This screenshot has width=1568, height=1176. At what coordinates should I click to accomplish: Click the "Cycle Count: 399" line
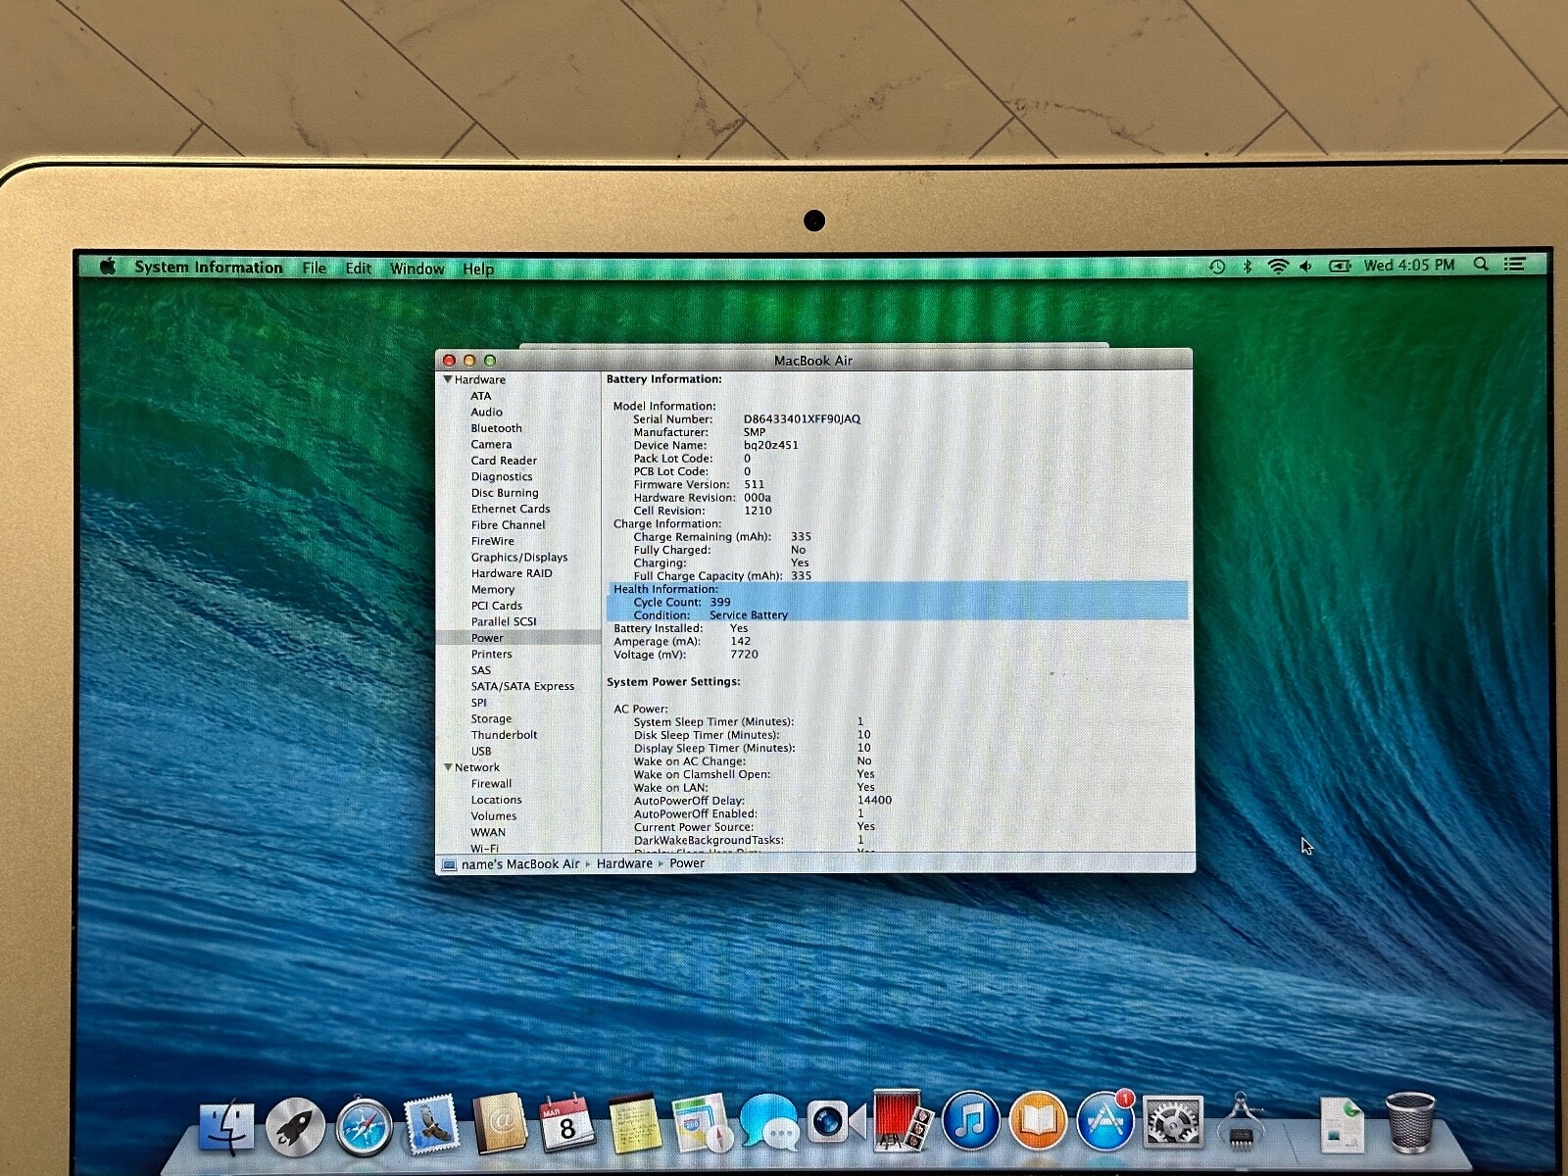coord(682,603)
